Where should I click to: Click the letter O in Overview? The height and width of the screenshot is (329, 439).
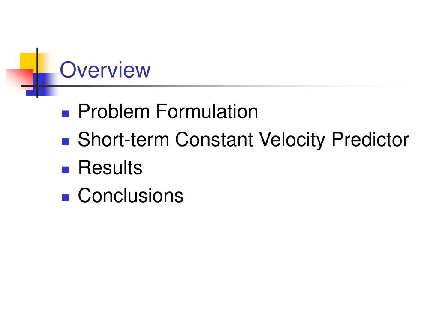pos(69,70)
